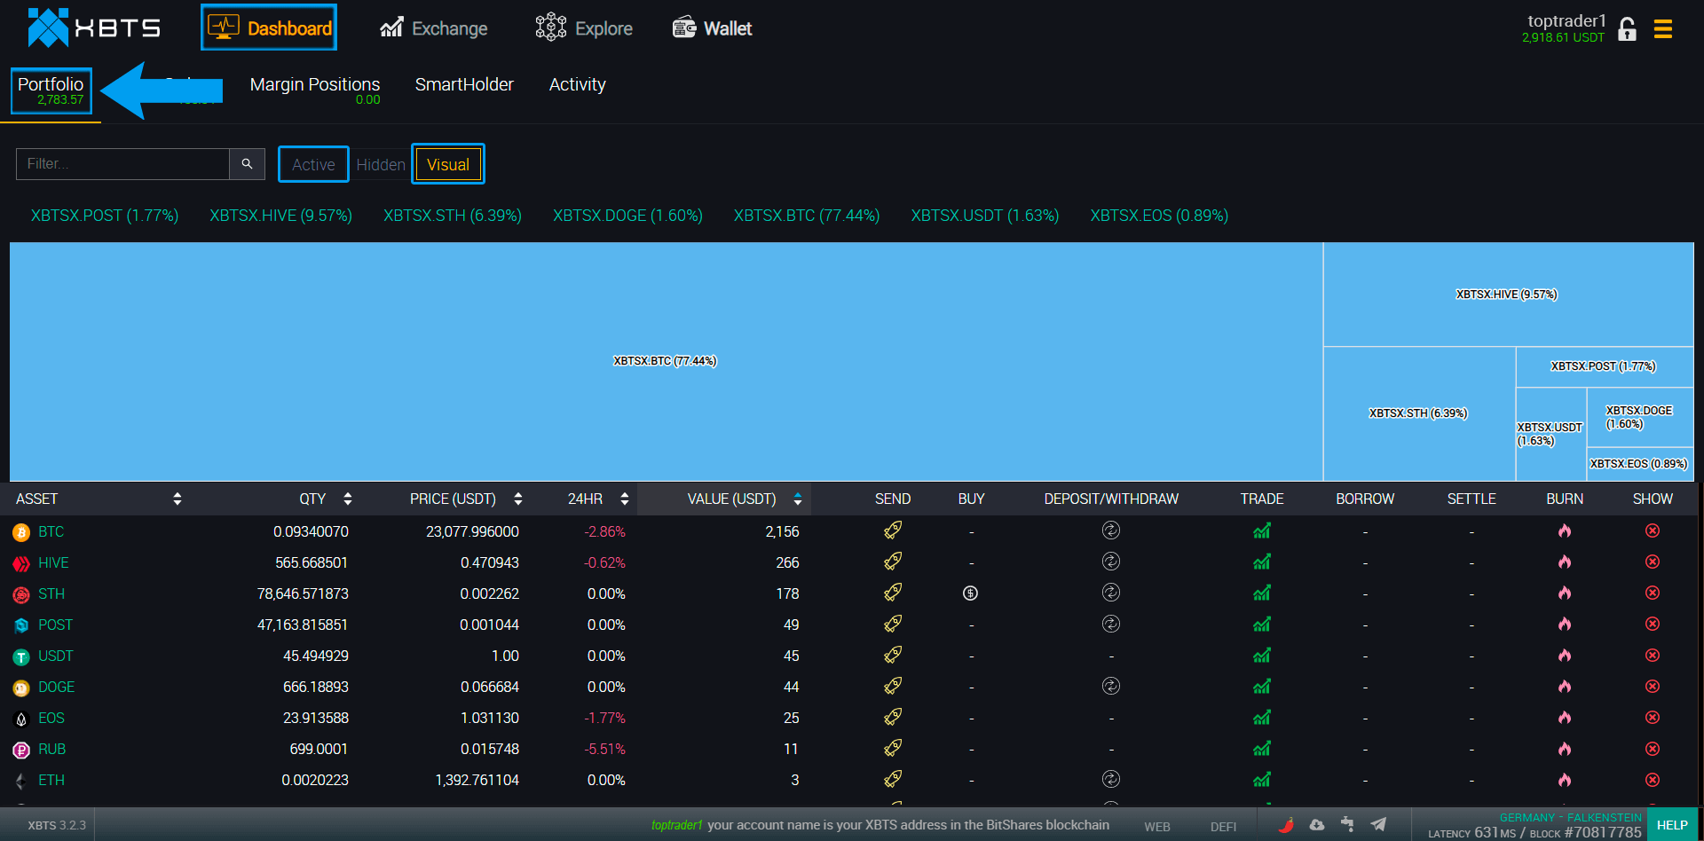
Task: Click the XBTSX.HIVE treemap block
Action: click(1508, 295)
